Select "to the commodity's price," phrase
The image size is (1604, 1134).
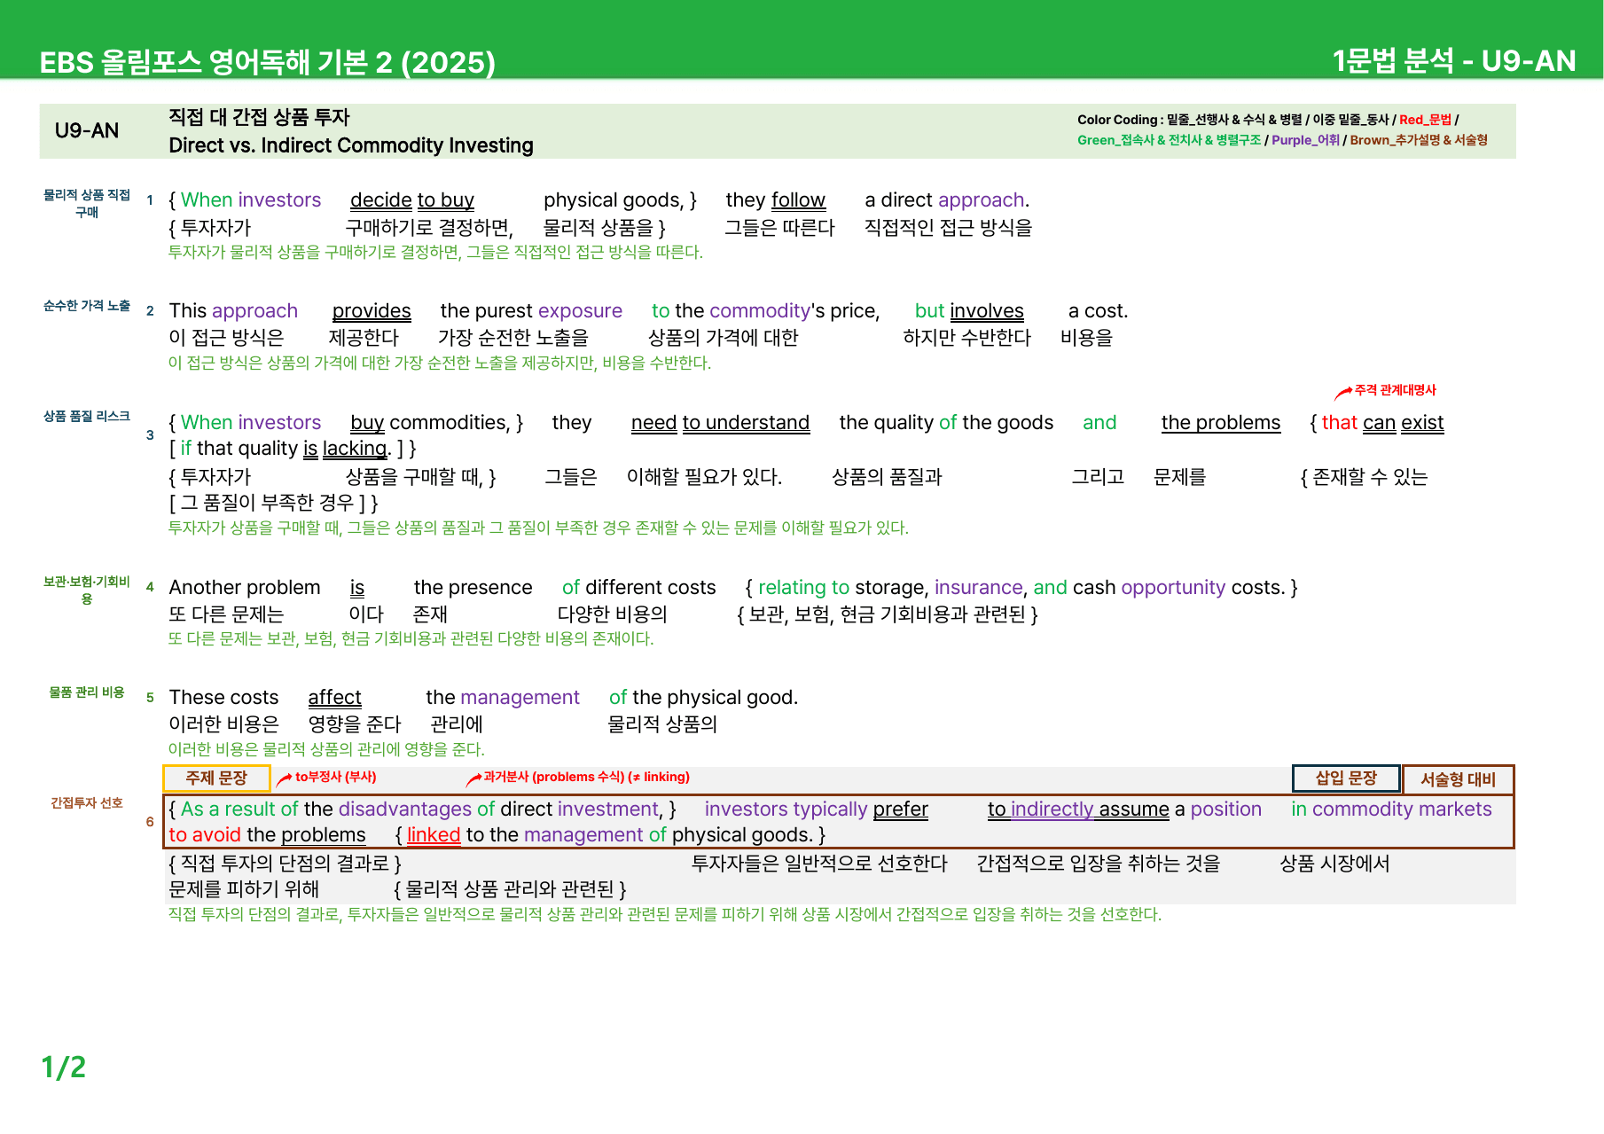pyautogui.click(x=765, y=311)
